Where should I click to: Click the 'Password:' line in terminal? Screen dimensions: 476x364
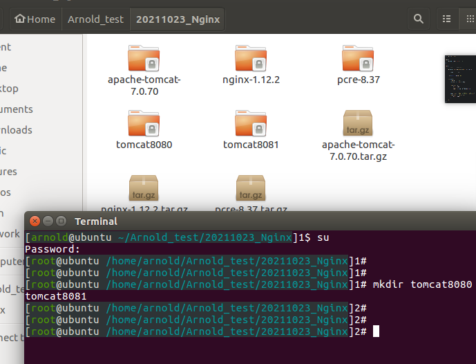(53, 249)
